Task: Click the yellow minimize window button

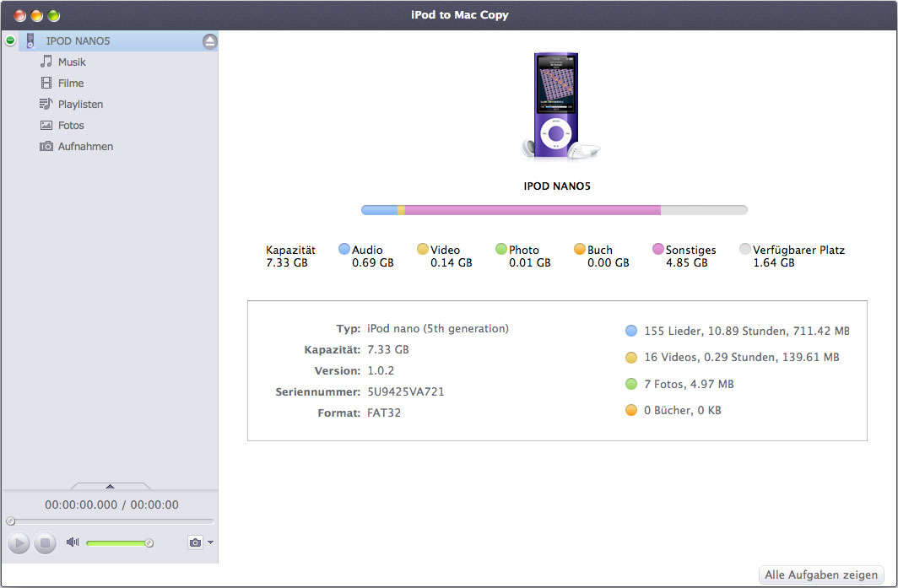Action: pos(36,15)
